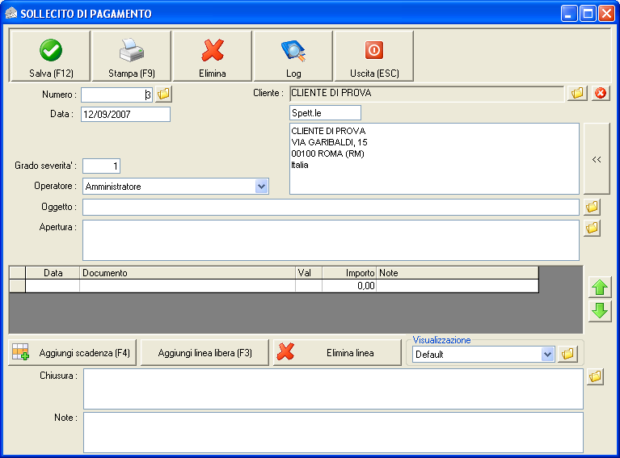Click the Grado severita' field
620x458 pixels.
(102, 166)
